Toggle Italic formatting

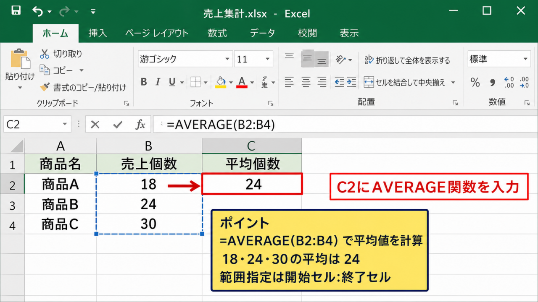click(158, 82)
